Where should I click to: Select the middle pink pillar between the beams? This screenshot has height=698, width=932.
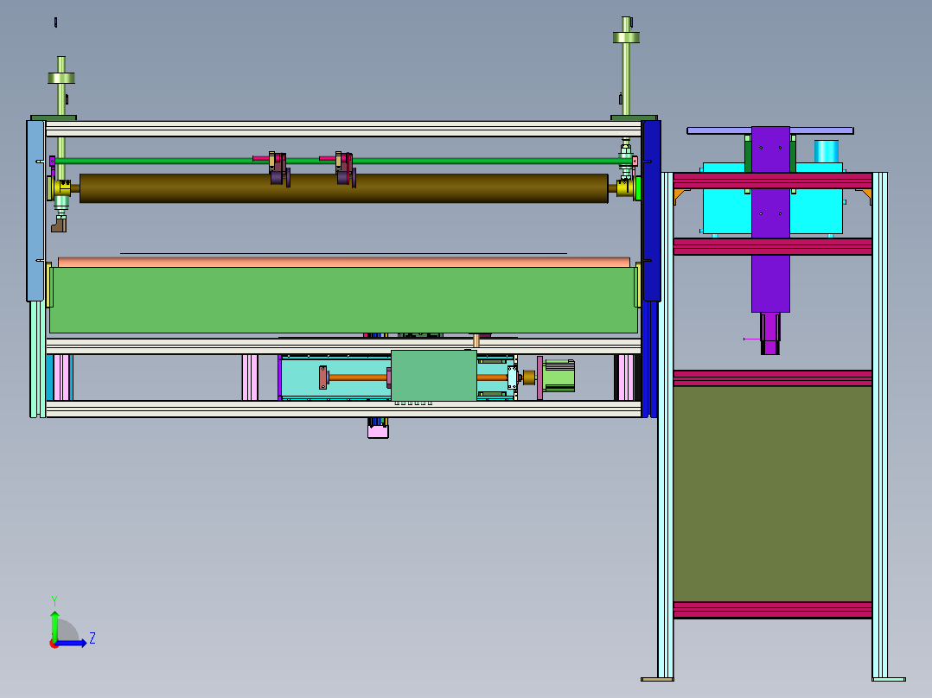click(250, 378)
